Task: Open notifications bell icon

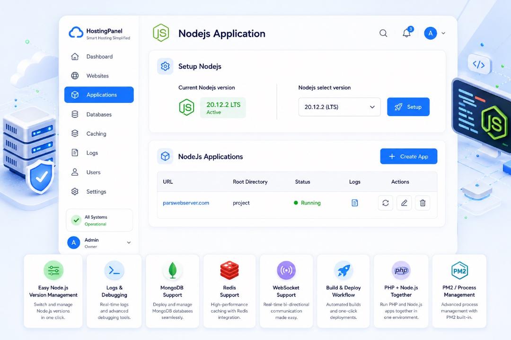Action: (406, 33)
